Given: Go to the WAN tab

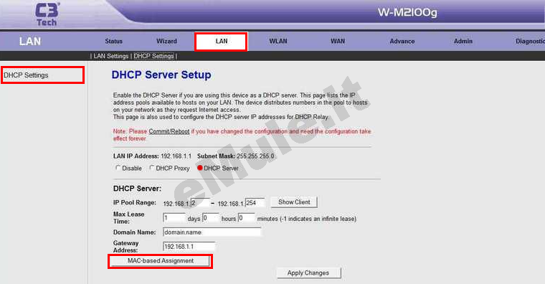Looking at the screenshot, I should 338,41.
